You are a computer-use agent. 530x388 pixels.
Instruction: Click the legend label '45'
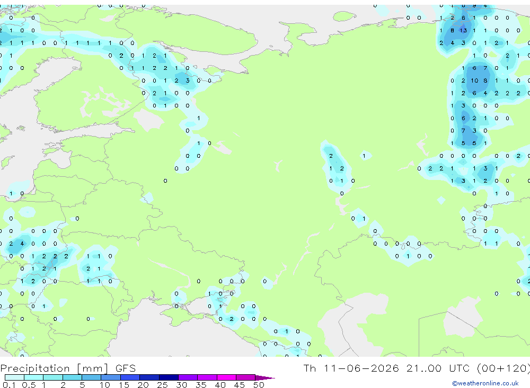240,385
